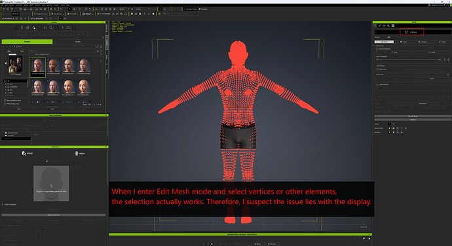
Task: Click the New Project icon in toolbar
Action: (3, 9)
